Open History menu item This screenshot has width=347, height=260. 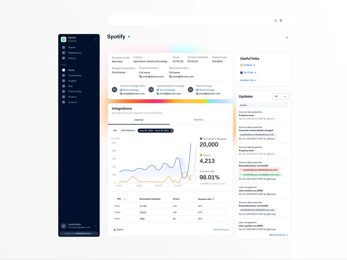click(72, 58)
